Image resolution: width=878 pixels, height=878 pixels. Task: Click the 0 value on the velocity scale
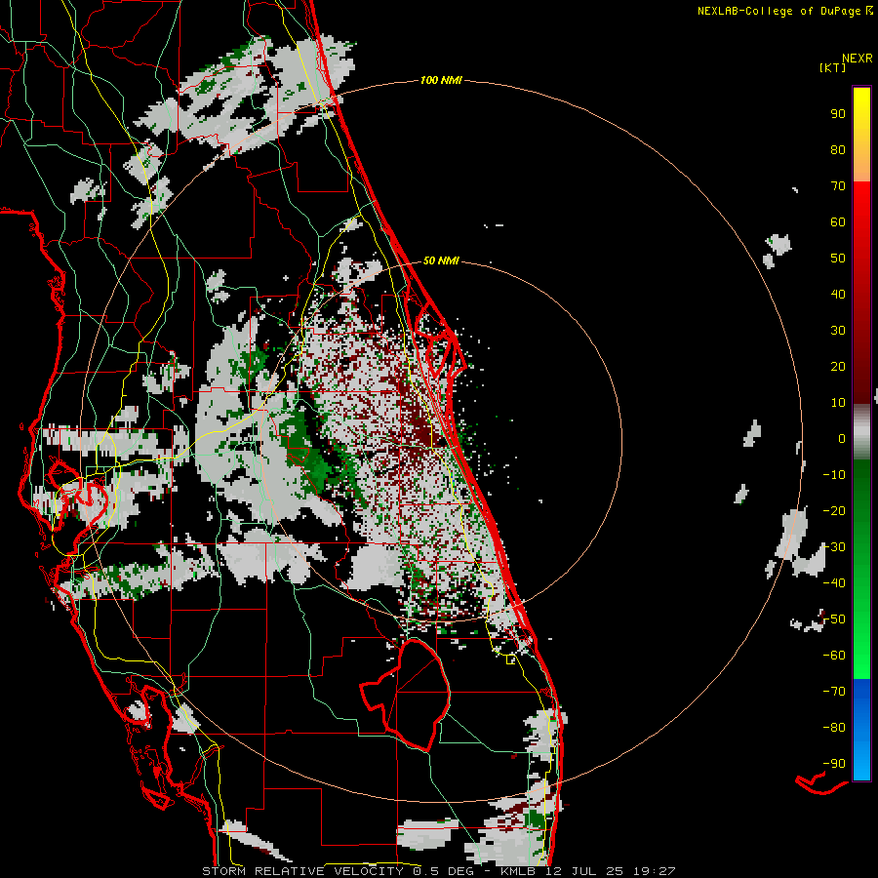842,439
